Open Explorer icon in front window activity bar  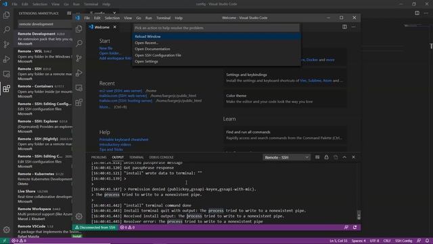(x=79, y=28)
